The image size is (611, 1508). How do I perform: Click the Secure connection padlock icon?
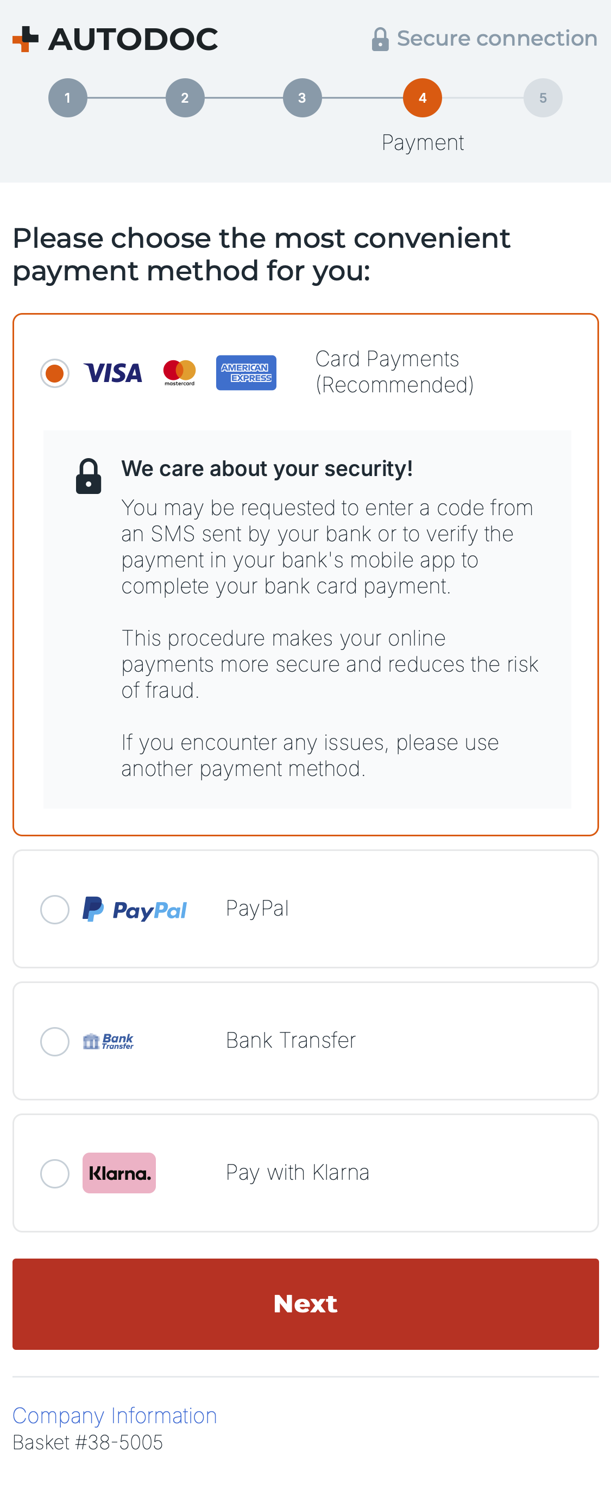pyautogui.click(x=380, y=39)
